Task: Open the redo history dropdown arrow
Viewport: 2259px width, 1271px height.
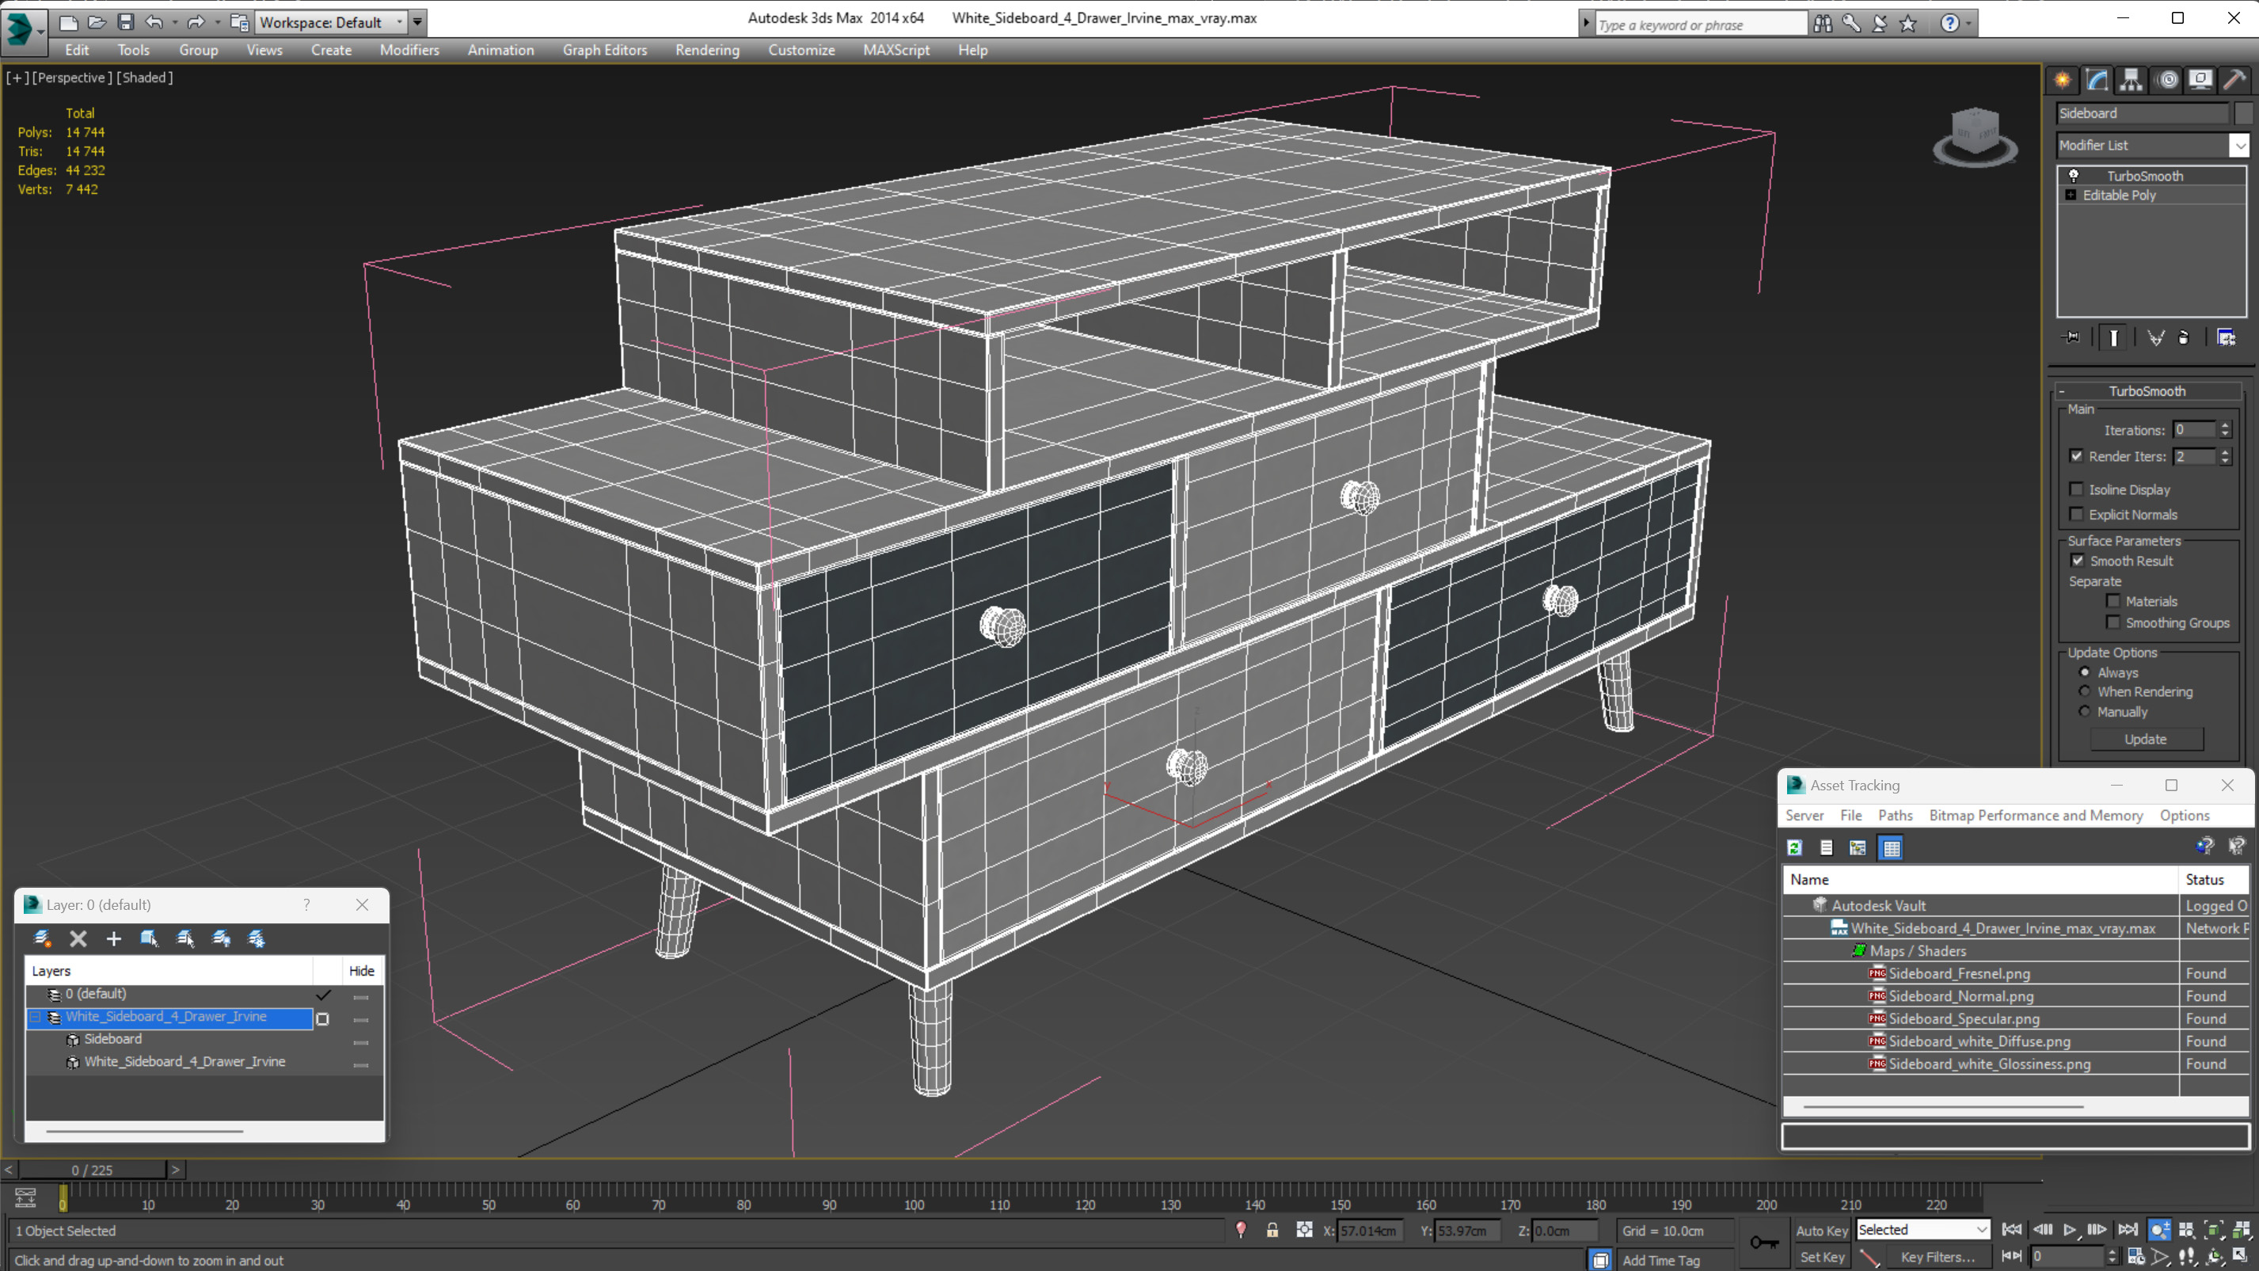Action: click(217, 23)
